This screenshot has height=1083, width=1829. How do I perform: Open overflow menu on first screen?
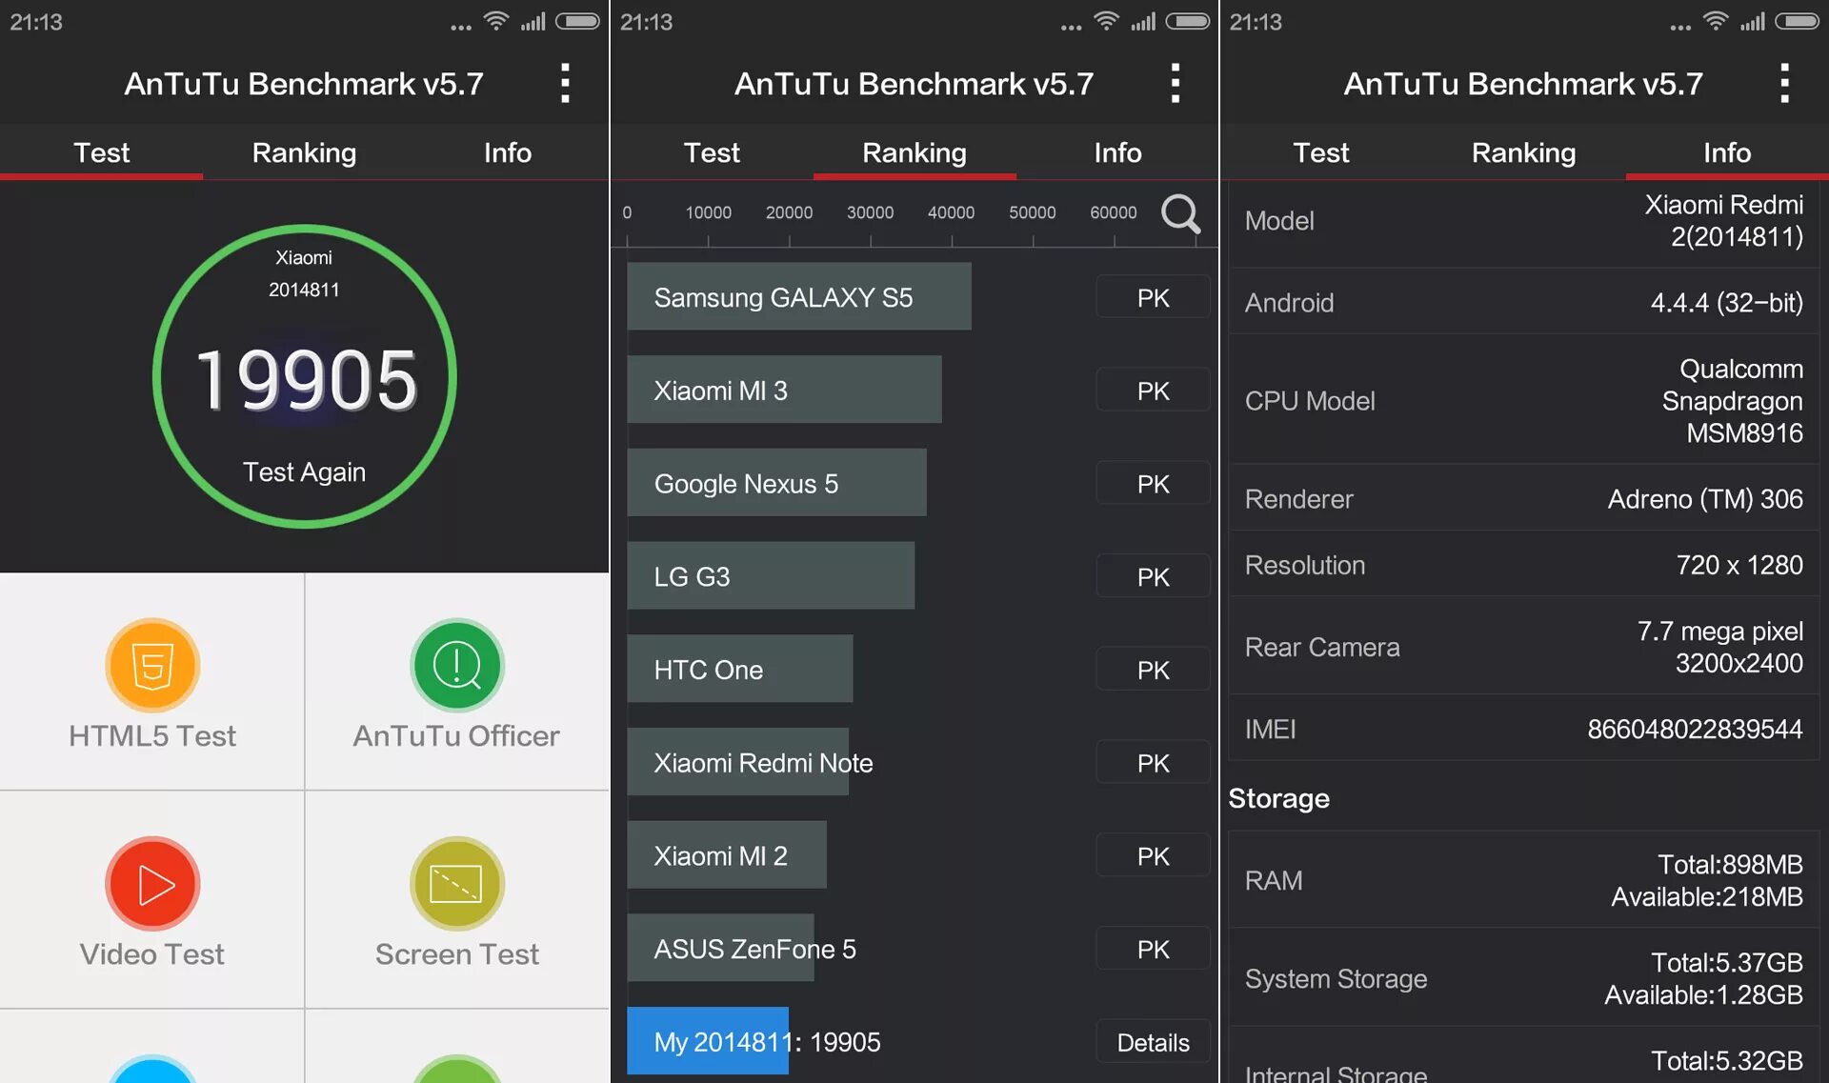pyautogui.click(x=565, y=84)
